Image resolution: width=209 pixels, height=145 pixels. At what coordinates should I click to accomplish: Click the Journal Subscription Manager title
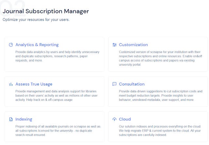(46, 11)
